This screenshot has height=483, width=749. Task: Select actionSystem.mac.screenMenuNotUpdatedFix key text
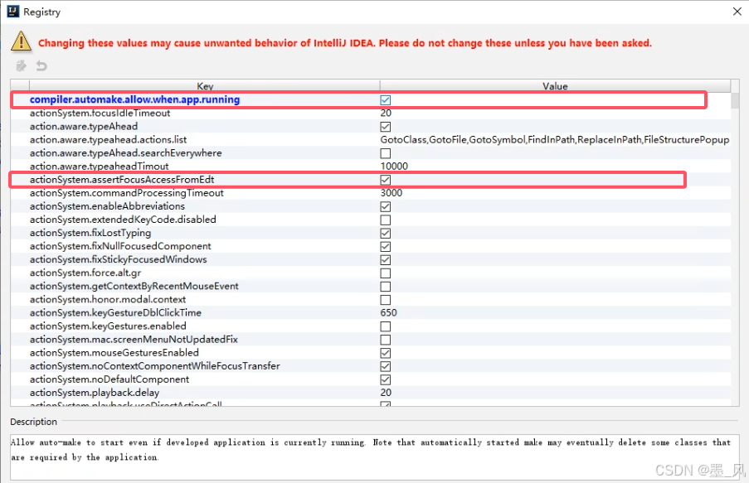tap(134, 340)
